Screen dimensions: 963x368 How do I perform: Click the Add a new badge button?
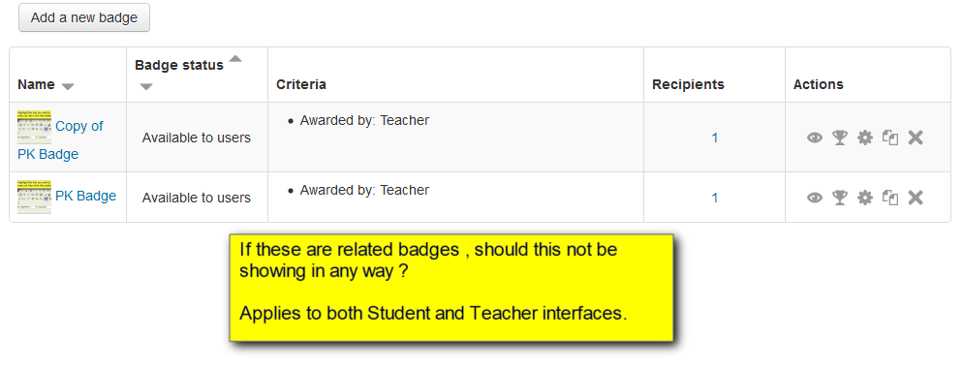click(x=84, y=17)
